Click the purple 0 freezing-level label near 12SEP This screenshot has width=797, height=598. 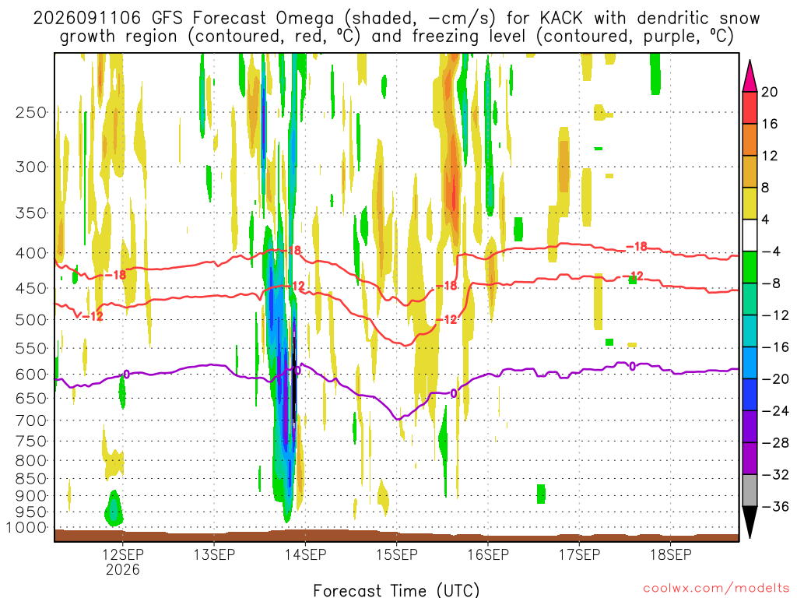[127, 375]
